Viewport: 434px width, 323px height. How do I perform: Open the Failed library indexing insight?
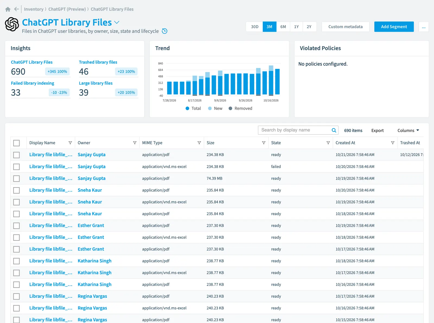pyautogui.click(x=33, y=83)
